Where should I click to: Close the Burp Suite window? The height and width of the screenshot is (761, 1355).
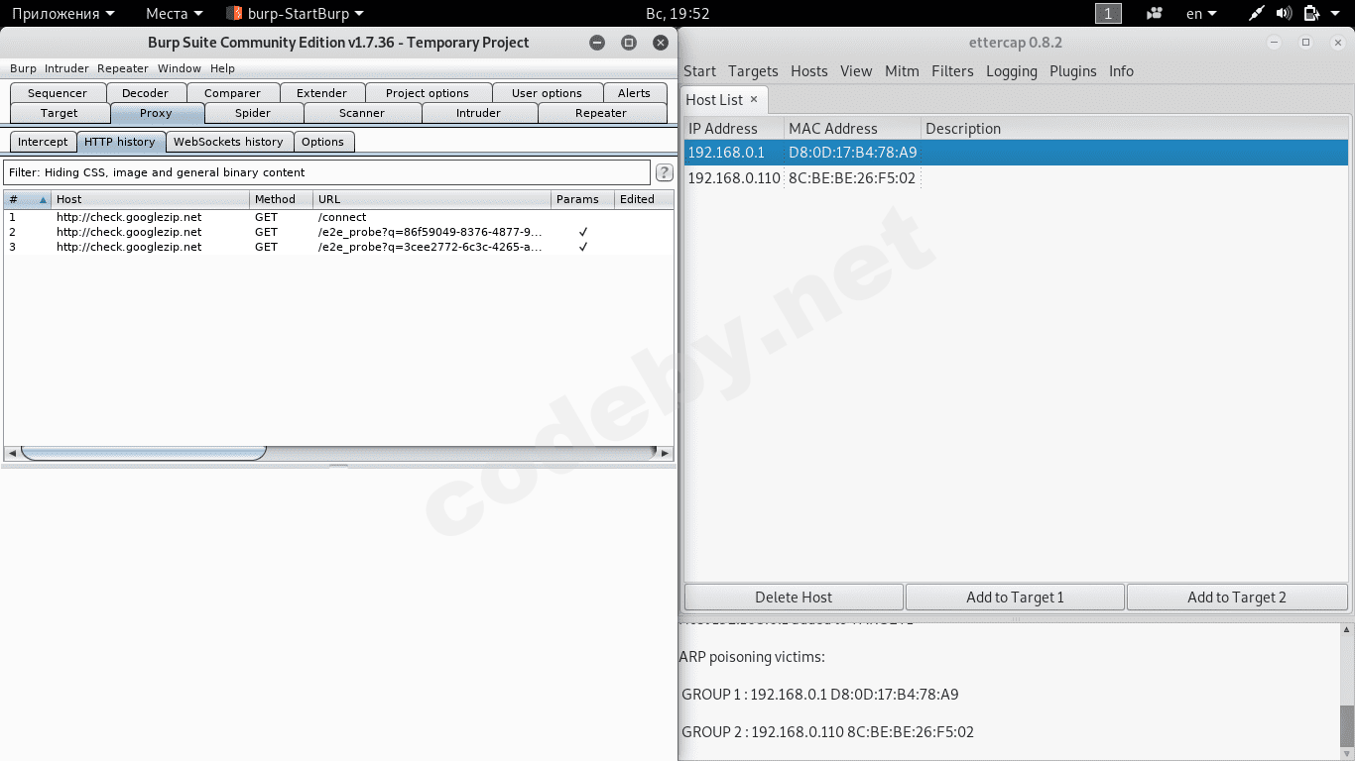pos(661,43)
